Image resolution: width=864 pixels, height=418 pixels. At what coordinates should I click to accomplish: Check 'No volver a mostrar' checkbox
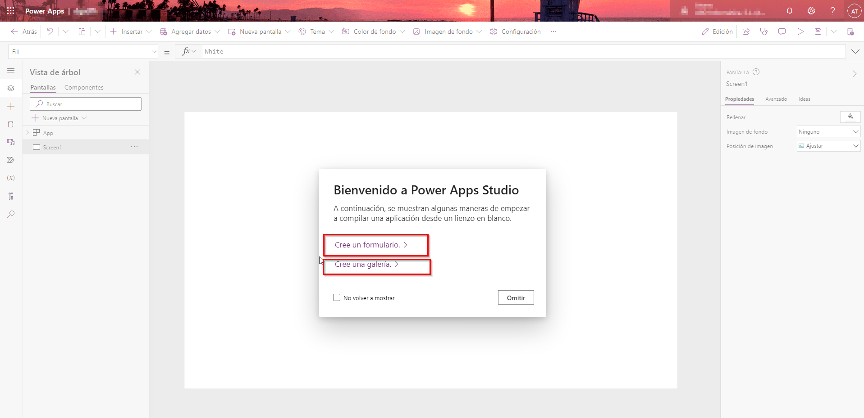click(x=337, y=297)
